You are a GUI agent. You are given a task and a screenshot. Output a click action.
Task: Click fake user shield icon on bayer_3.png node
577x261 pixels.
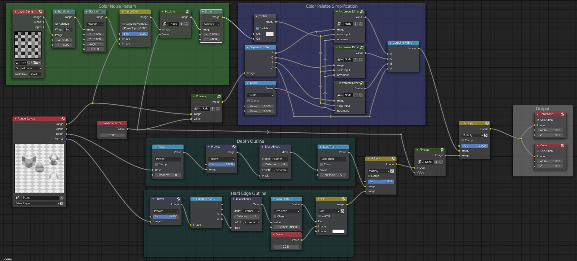coord(29,63)
